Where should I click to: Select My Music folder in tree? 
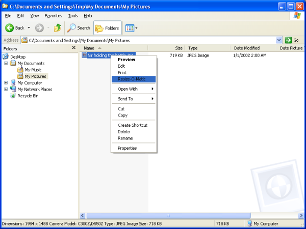pyautogui.click(x=33, y=70)
